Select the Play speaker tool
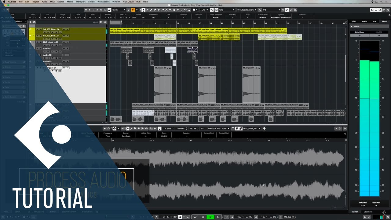This screenshot has height=220, width=391. click(x=185, y=10)
